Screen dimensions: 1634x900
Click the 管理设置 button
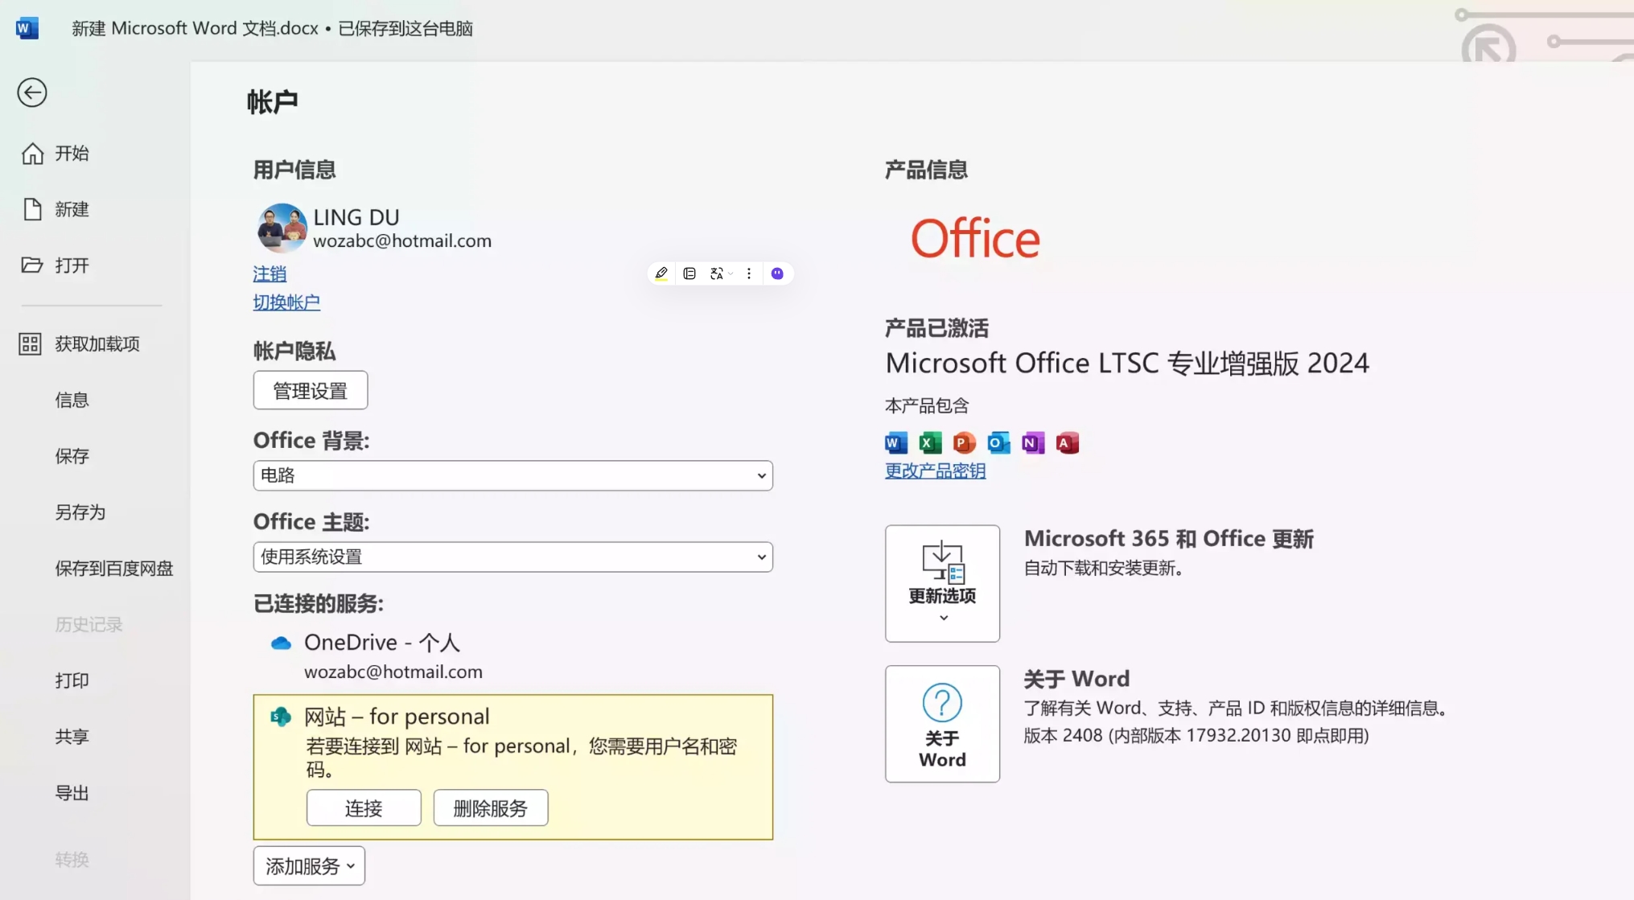tap(311, 390)
